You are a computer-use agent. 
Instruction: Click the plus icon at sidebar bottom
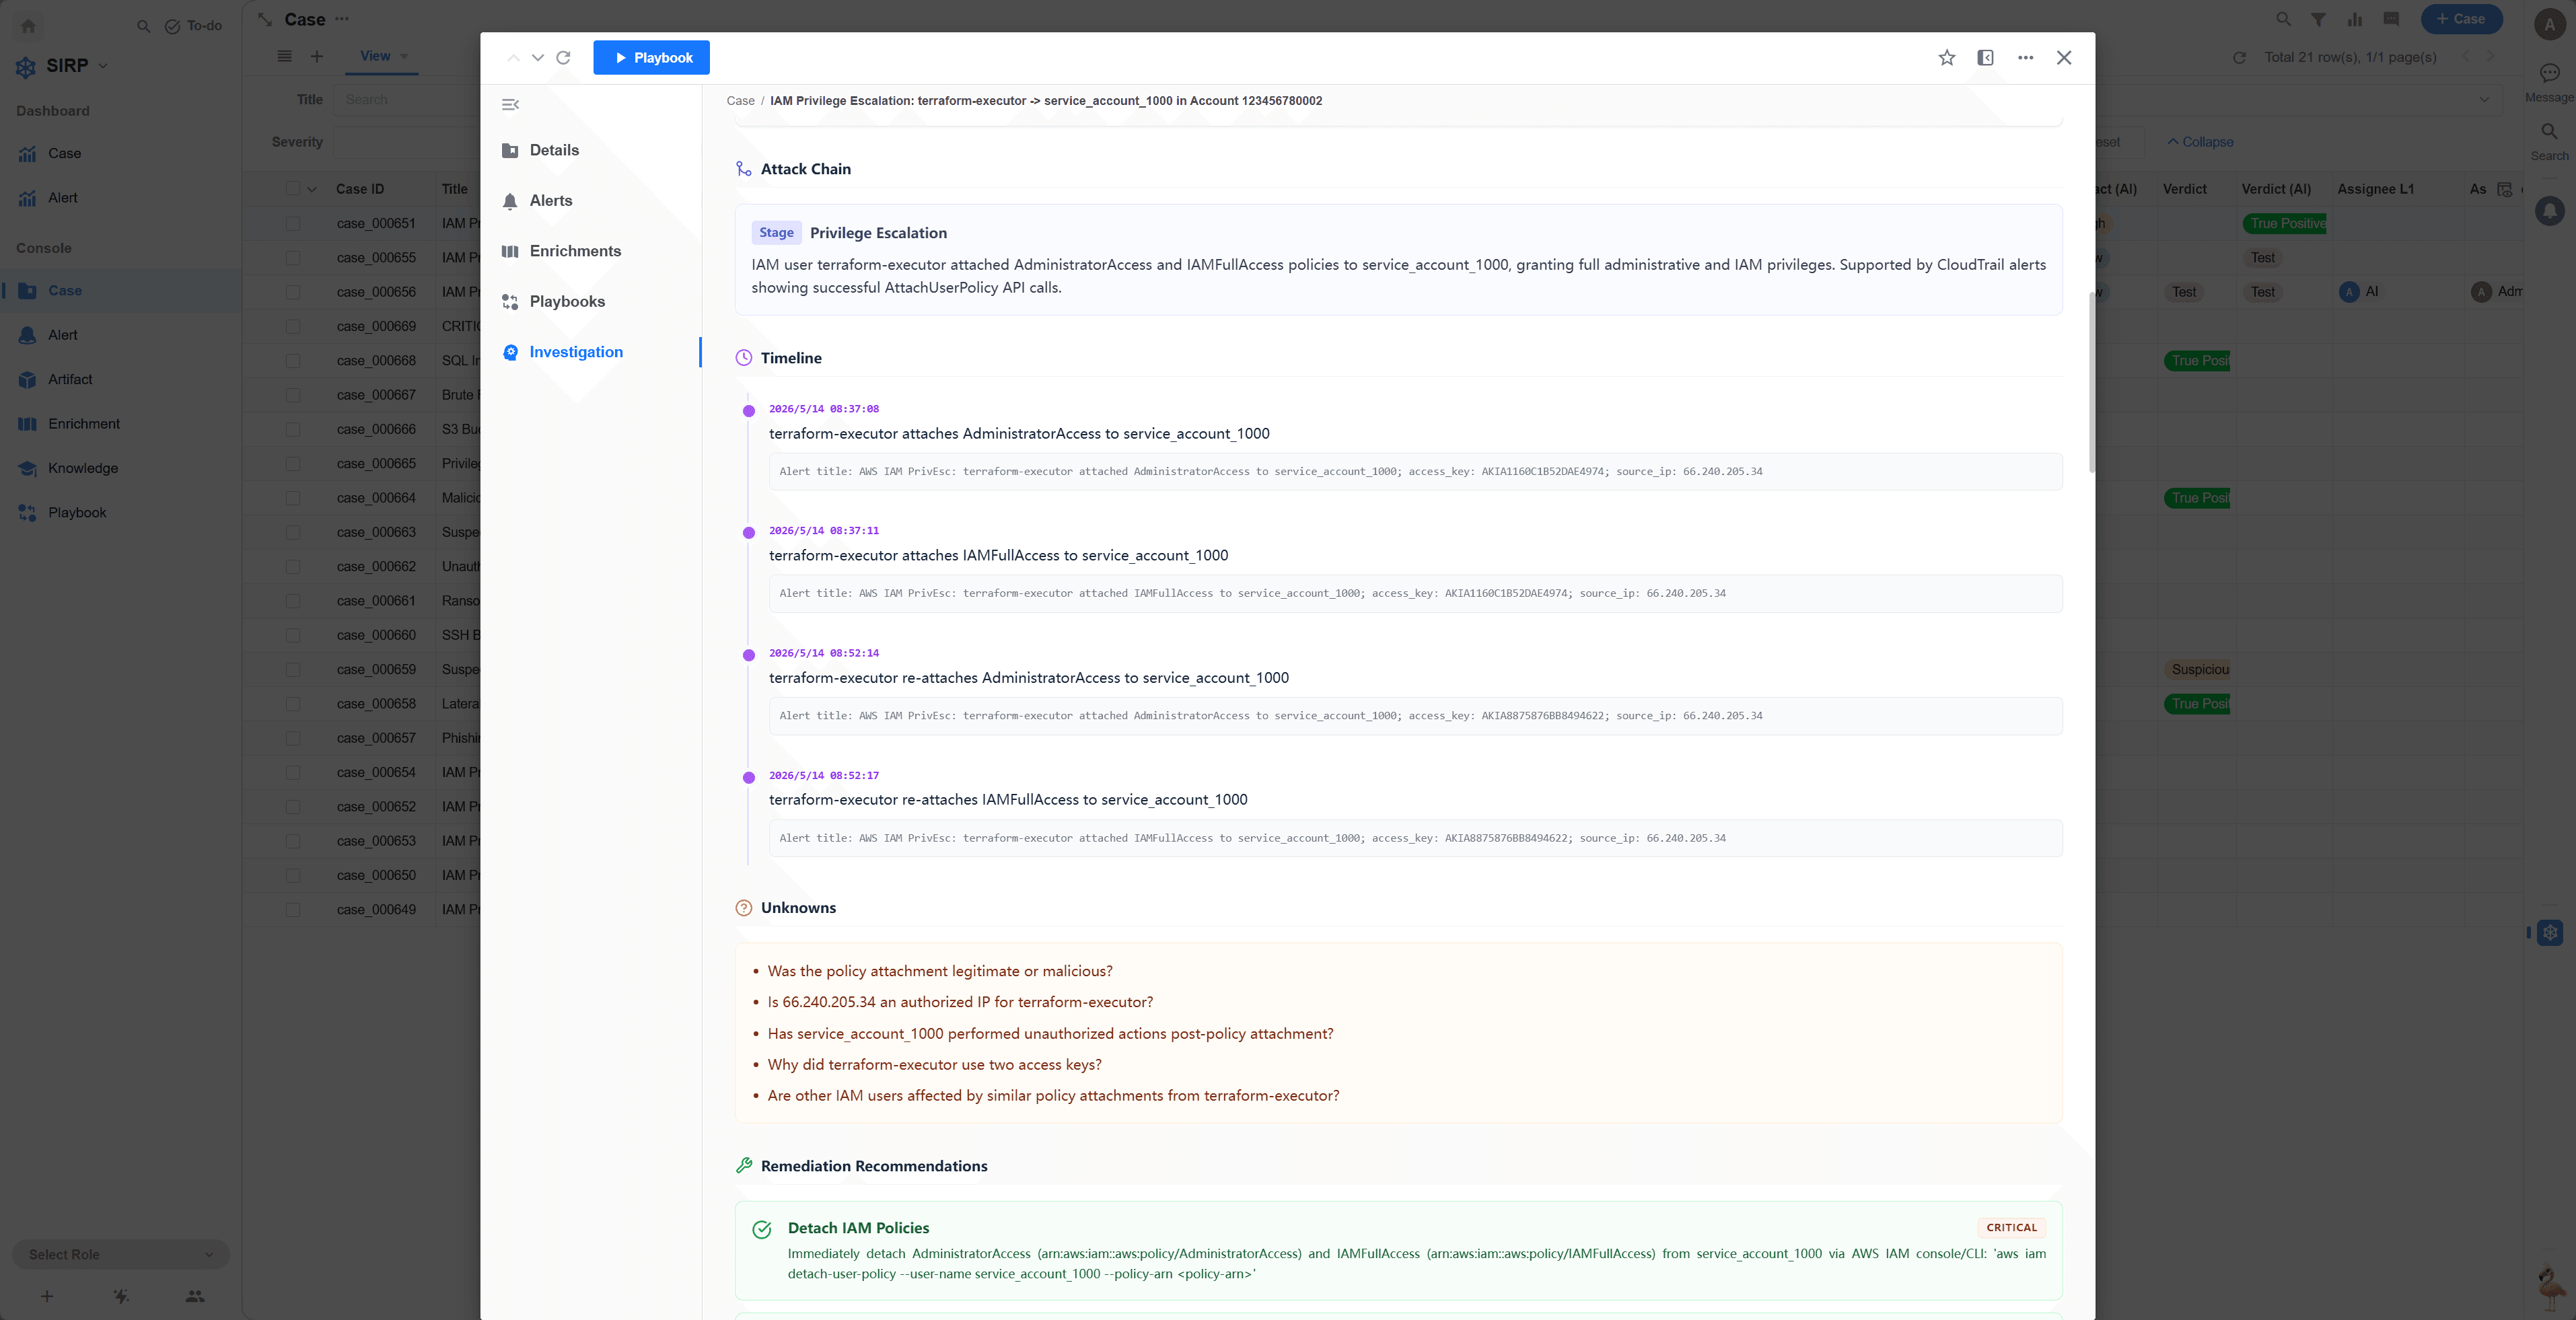pyautogui.click(x=46, y=1296)
